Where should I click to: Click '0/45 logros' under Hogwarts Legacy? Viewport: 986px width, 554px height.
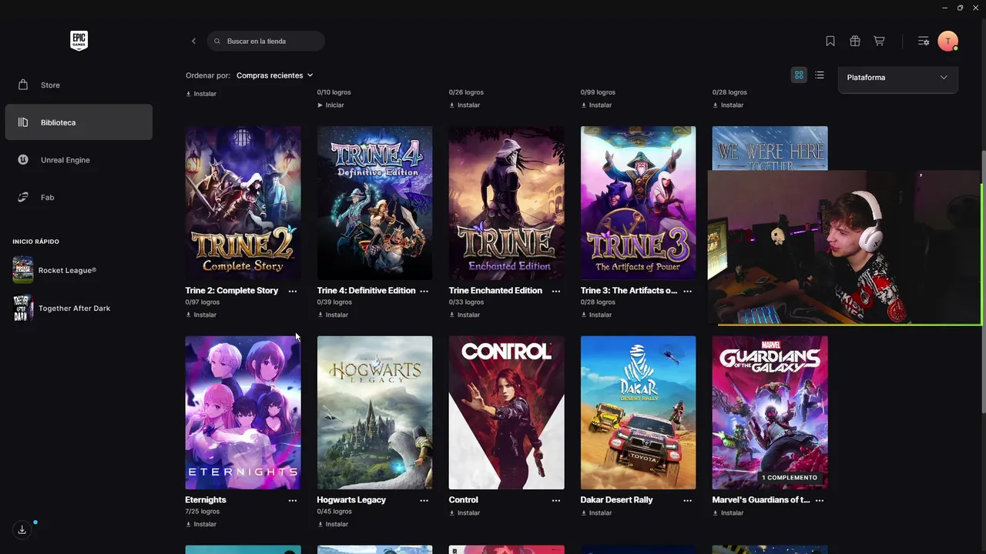tap(334, 512)
